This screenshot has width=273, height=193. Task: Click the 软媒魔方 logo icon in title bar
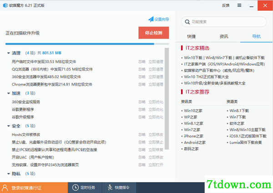click(x=5, y=5)
